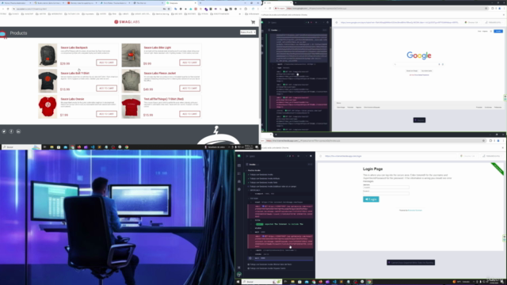This screenshot has width=507, height=285.
Task: Open the Chrome browser selector in the Login Page Cypress window
Action: pyautogui.click(x=468, y=156)
